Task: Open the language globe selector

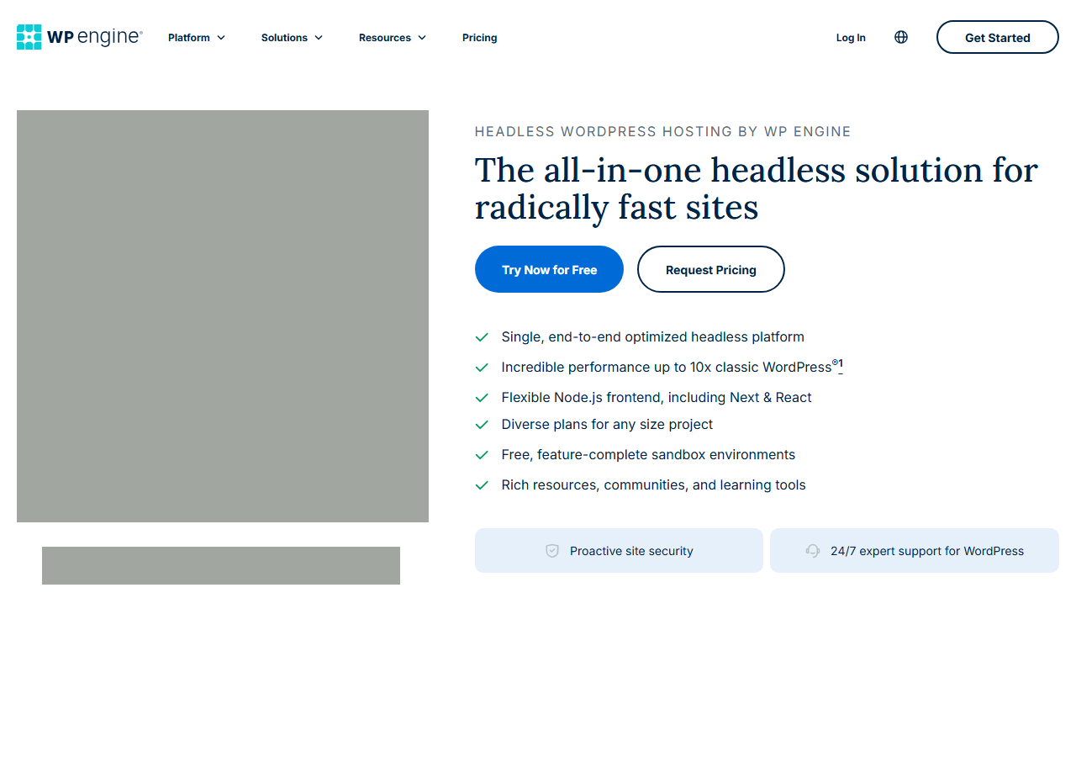Action: [901, 37]
